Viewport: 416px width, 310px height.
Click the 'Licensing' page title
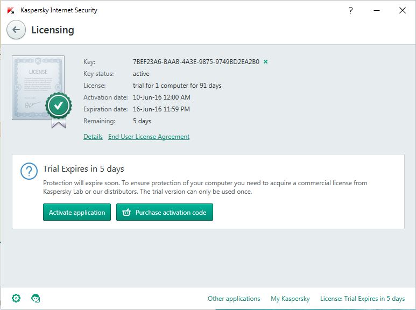[x=53, y=30]
